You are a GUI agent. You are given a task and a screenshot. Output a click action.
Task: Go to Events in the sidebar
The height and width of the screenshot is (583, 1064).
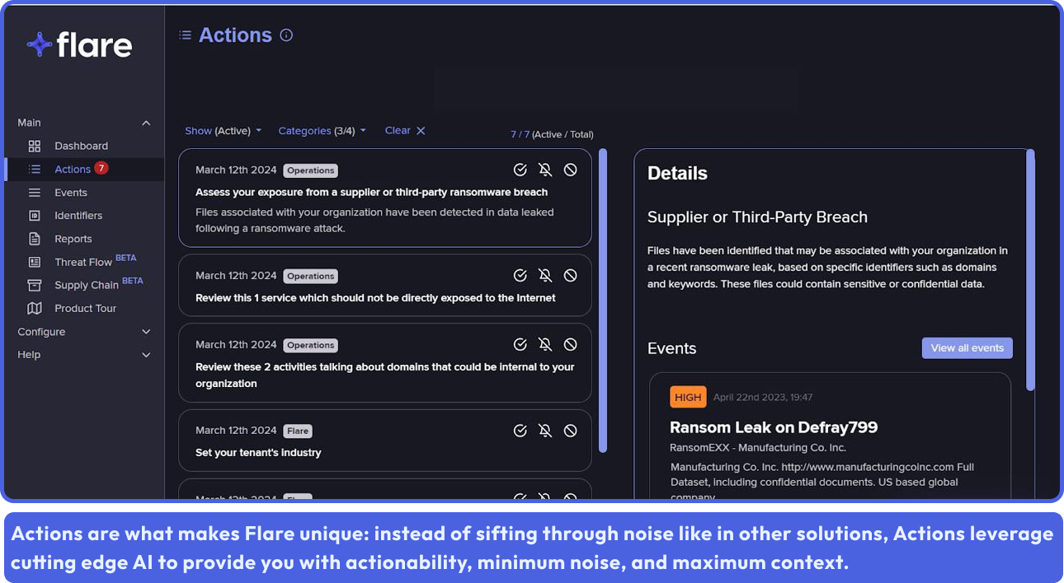(x=71, y=192)
